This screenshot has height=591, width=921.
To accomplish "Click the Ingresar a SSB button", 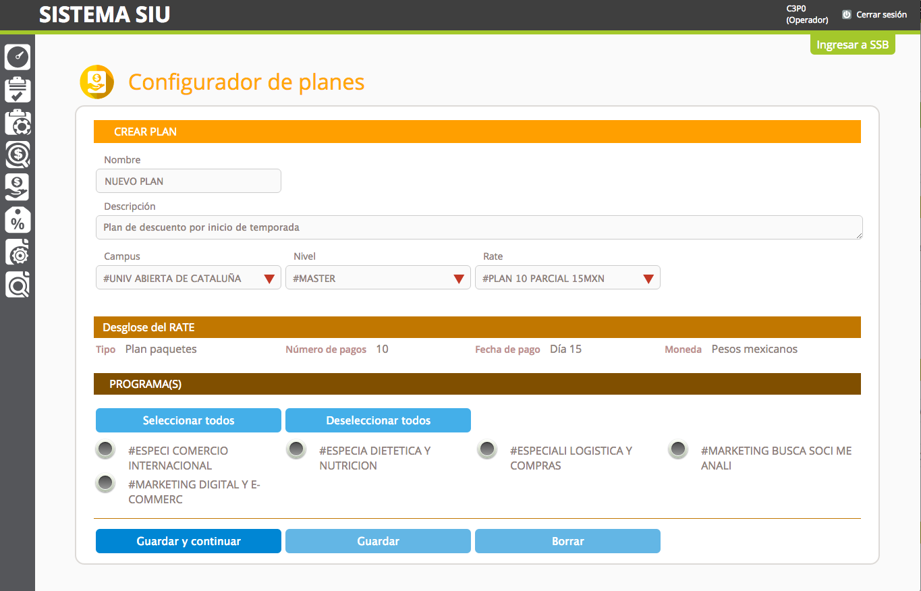I will coord(852,45).
